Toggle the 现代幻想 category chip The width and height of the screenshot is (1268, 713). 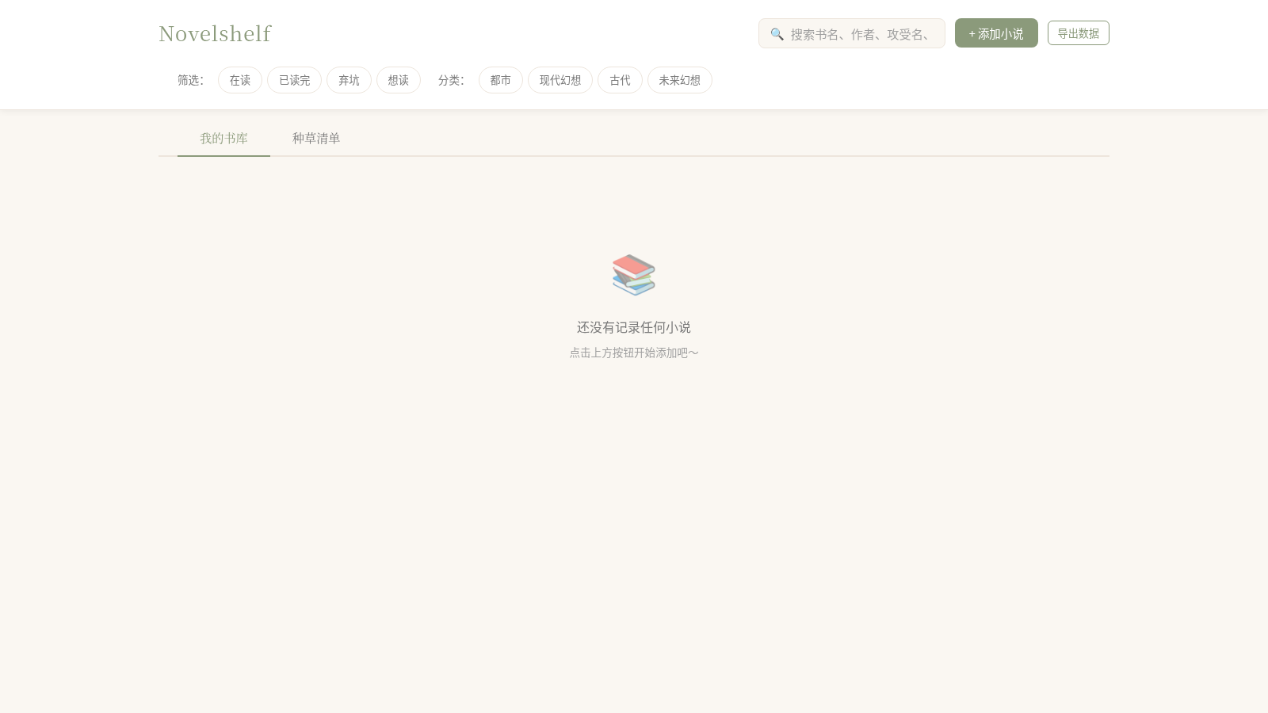pos(560,80)
